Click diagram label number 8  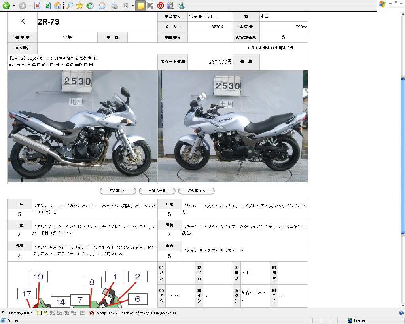click(x=92, y=282)
